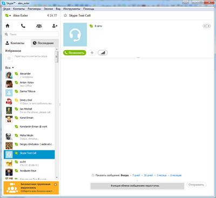Open the phone dial pad icon
Viewport: 216px width, 198px height.
click(23, 26)
